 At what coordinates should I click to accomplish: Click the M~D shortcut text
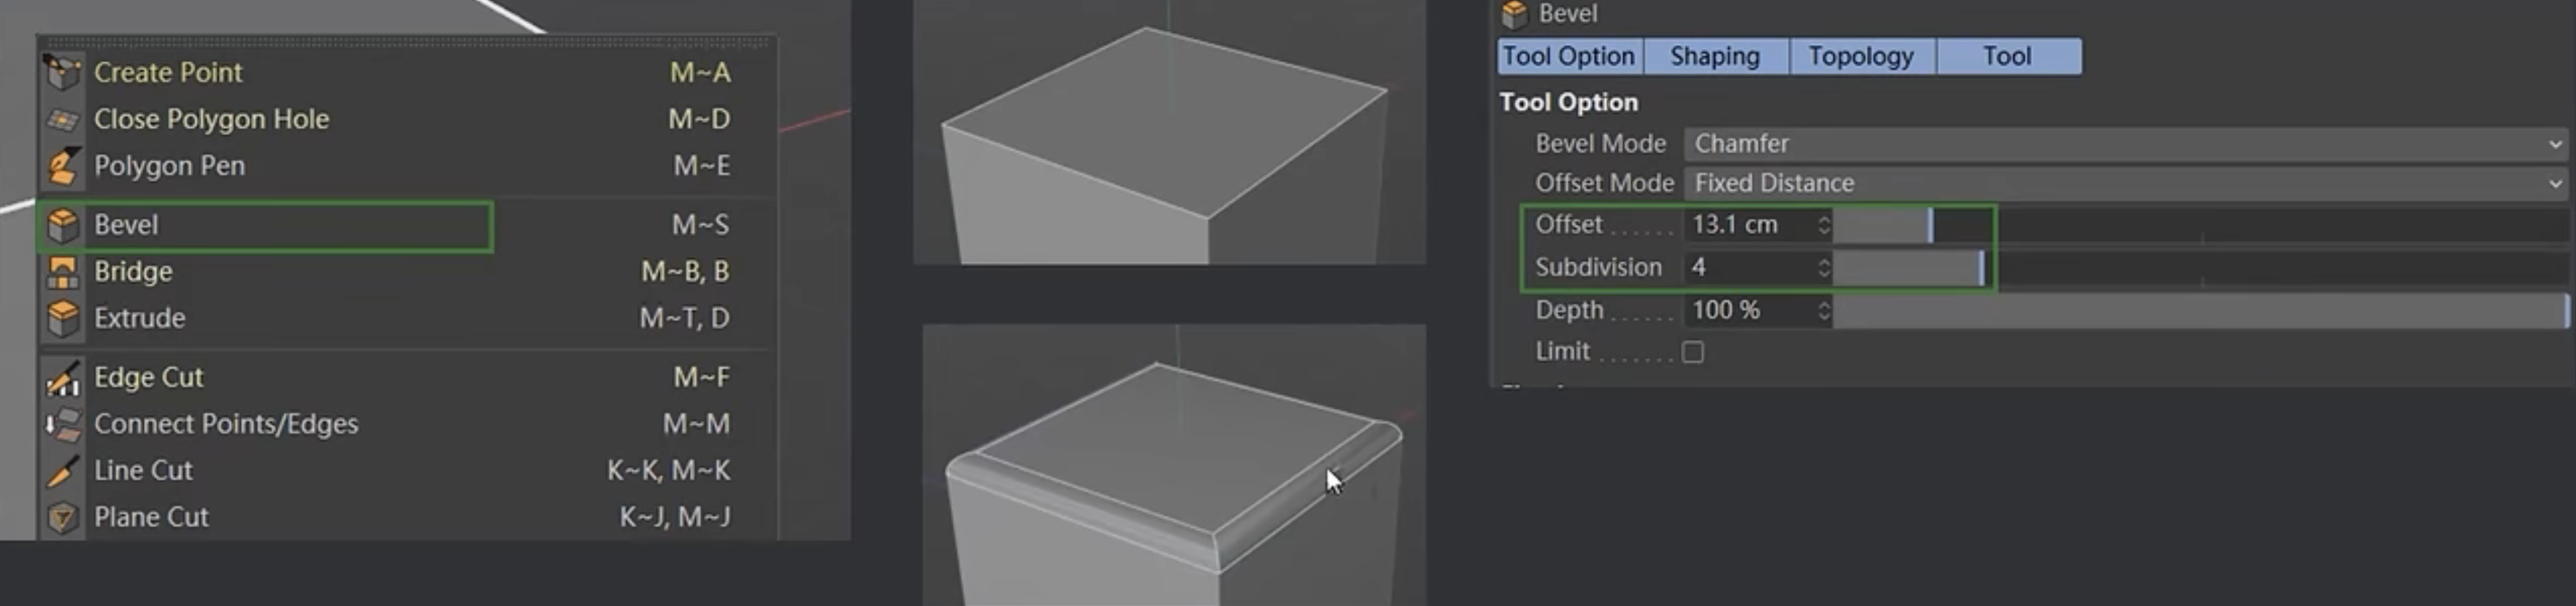click(x=699, y=119)
